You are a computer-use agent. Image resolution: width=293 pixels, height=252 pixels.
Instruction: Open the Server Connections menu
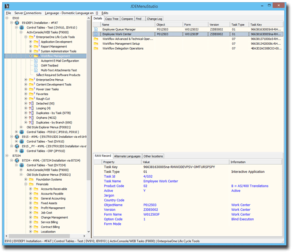28,13
